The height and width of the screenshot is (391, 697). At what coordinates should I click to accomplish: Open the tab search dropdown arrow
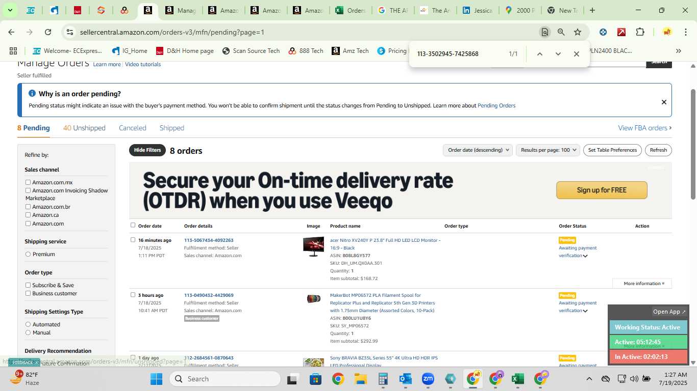point(10,10)
